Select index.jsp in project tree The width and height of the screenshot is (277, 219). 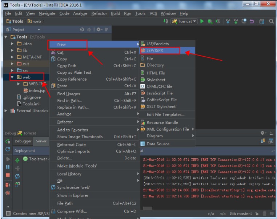pos(35,90)
